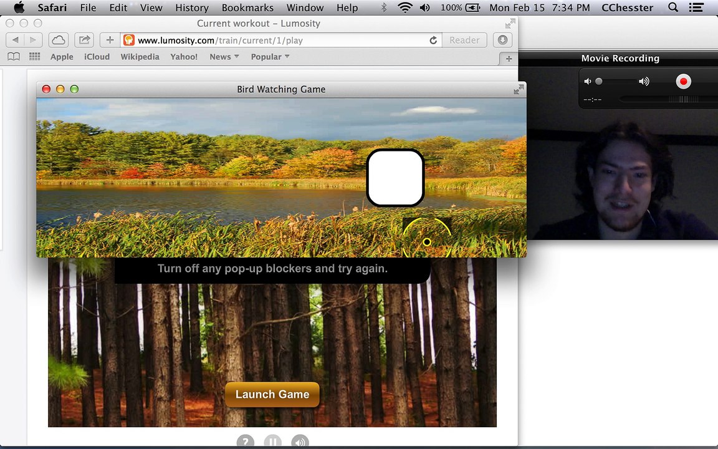
Task: Click the help question mark button
Action: pos(246,442)
